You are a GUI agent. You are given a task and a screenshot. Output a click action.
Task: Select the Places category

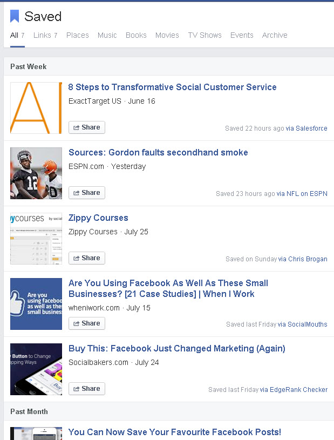tap(77, 35)
